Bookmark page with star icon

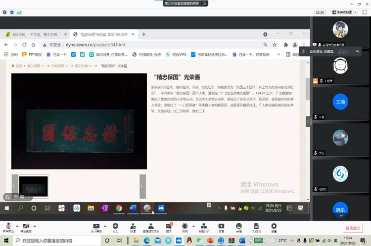[275, 45]
